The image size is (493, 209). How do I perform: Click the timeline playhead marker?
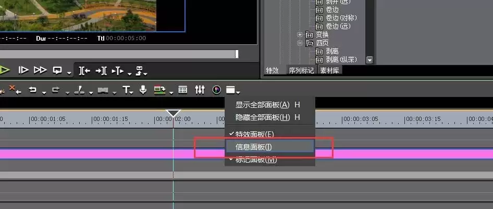click(x=173, y=114)
